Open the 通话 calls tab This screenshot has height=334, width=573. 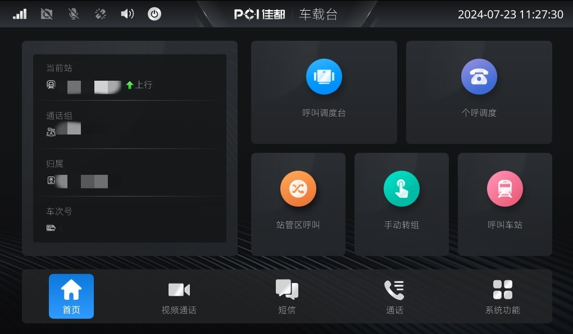point(395,296)
